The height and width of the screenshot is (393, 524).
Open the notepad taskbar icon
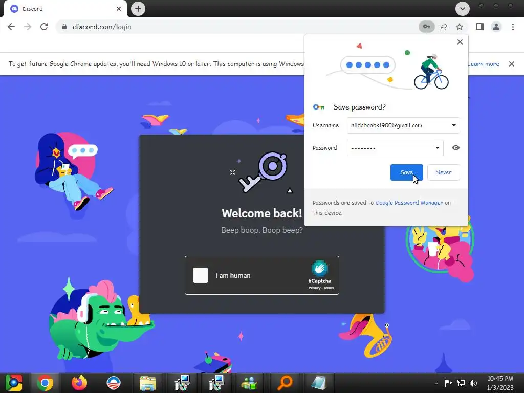(x=319, y=383)
